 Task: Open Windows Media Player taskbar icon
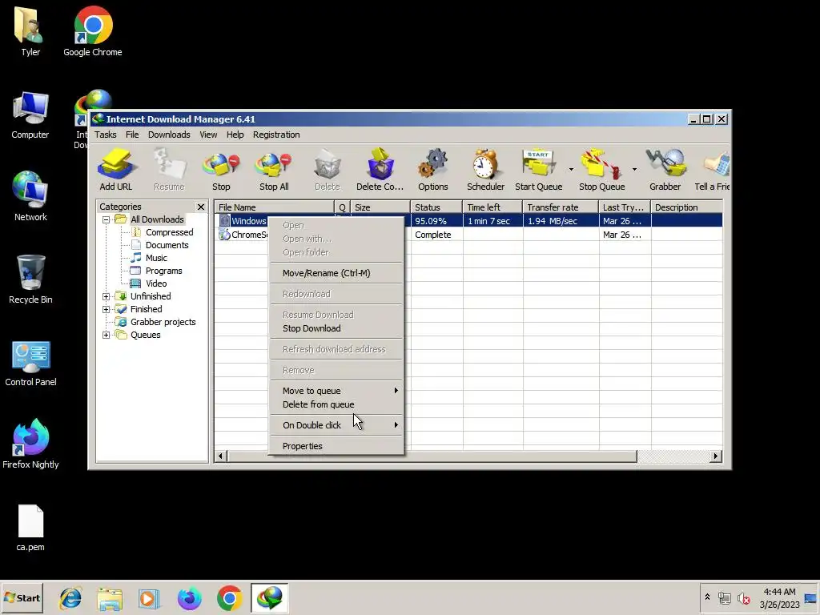point(150,597)
